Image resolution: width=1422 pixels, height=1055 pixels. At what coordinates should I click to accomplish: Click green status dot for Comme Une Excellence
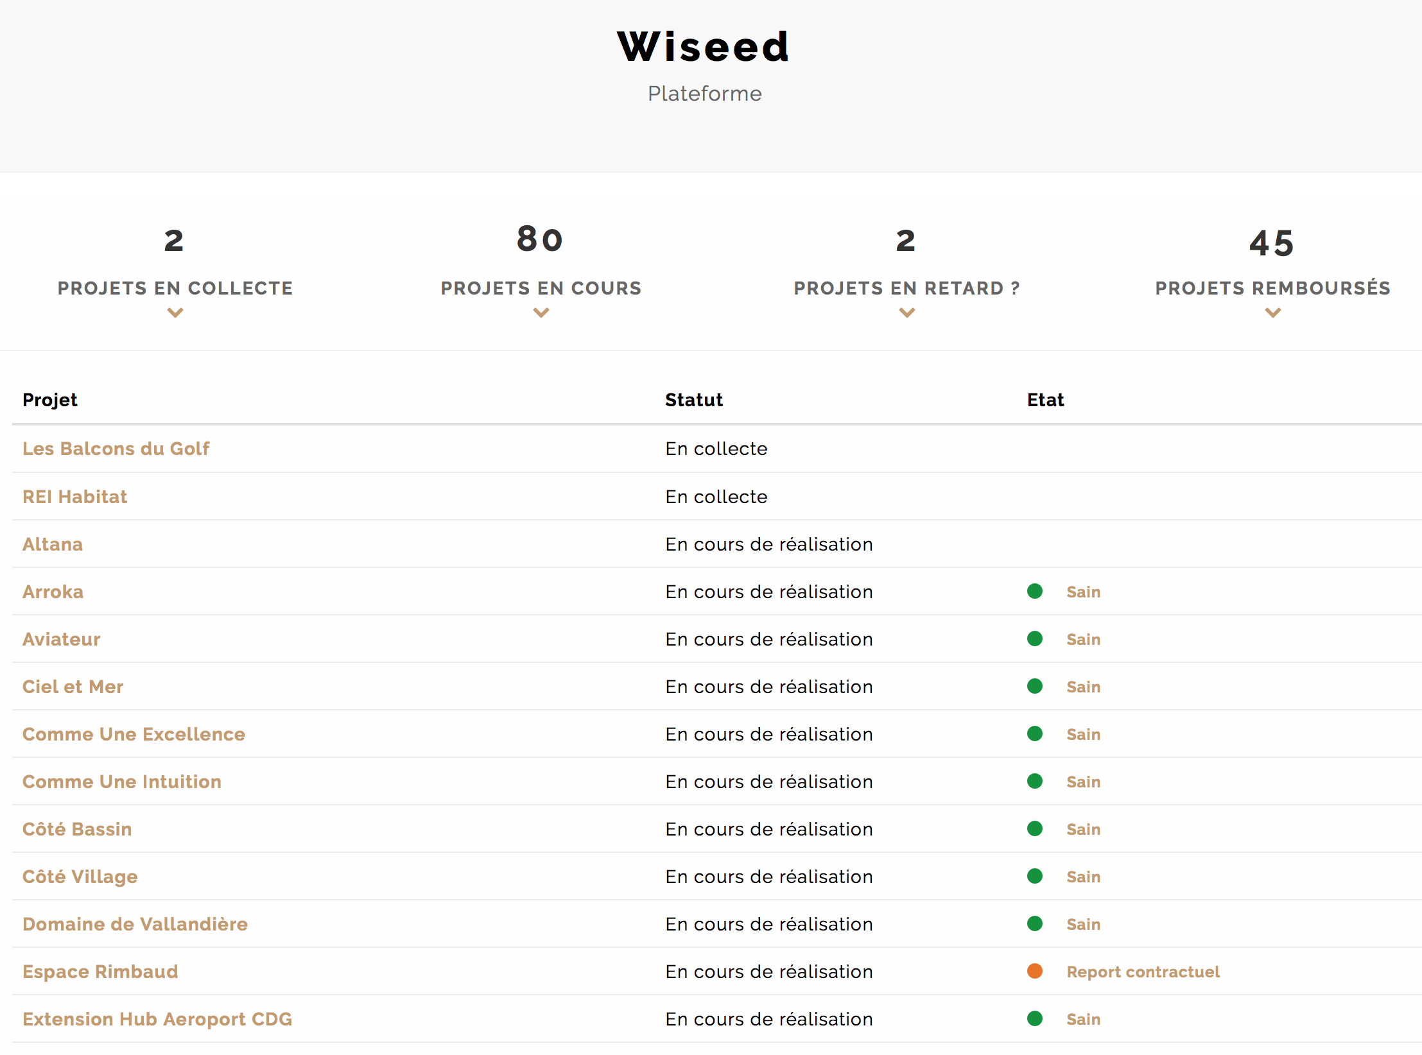point(1035,733)
